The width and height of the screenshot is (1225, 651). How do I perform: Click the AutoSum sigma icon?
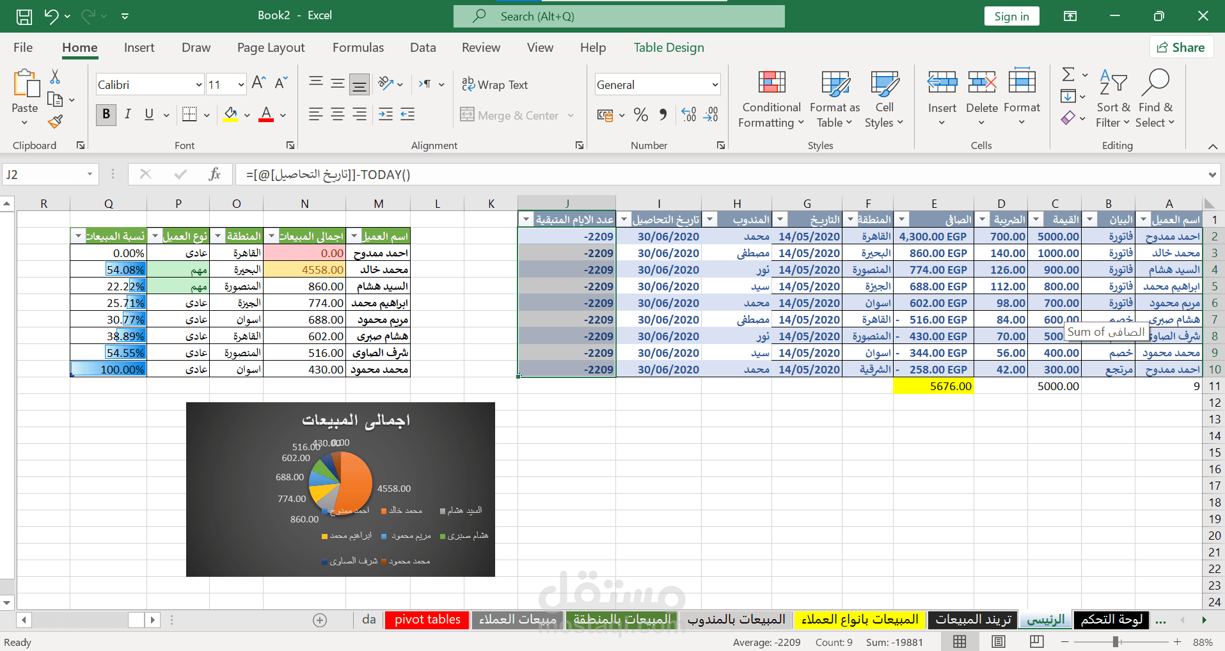click(1068, 75)
